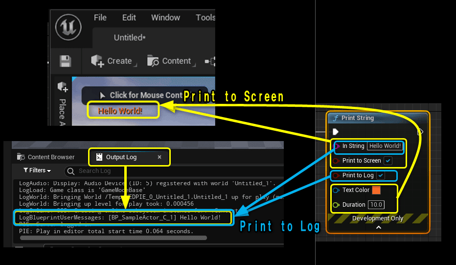Screen dimensions: 456x265
Task: Open the orange Text Color swatch
Action: (x=376, y=190)
